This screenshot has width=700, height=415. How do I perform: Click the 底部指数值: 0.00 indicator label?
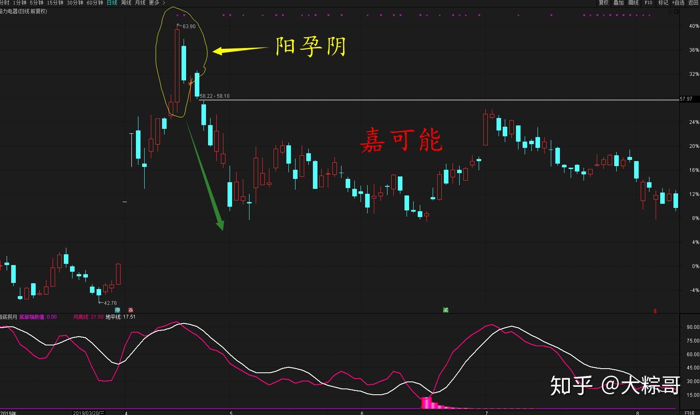[38, 317]
